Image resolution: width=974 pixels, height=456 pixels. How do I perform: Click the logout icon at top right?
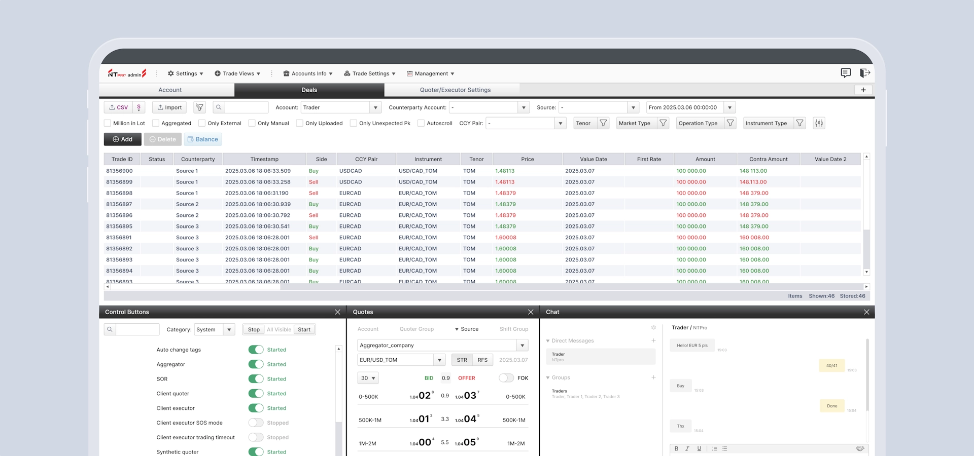865,73
